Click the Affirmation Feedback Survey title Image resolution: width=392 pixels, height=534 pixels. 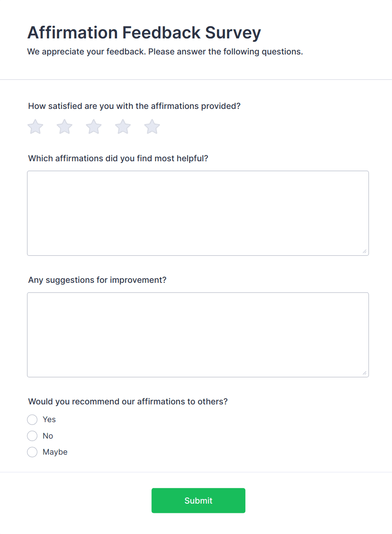coord(144,33)
